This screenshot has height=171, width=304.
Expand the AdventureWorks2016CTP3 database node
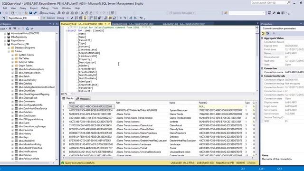(x=5, y=33)
